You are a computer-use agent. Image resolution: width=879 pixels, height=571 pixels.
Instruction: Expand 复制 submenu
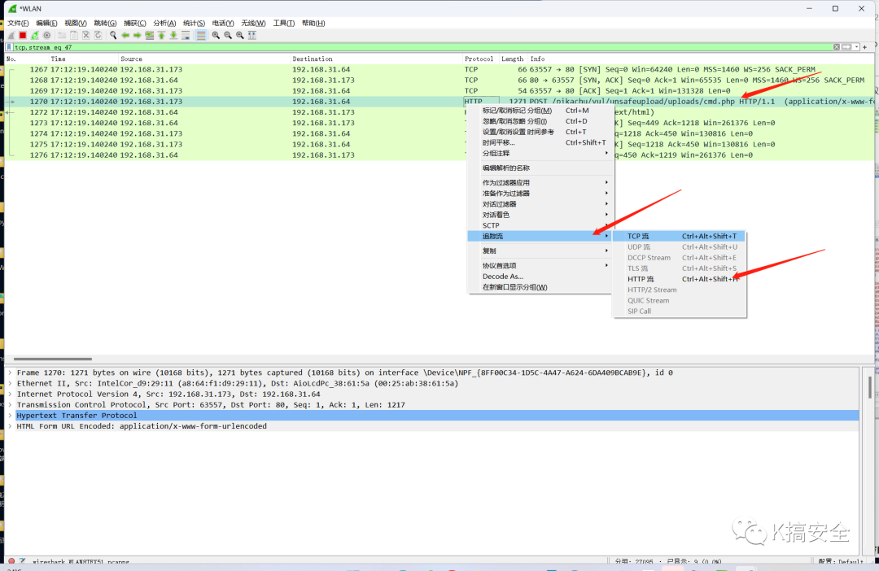pos(540,251)
